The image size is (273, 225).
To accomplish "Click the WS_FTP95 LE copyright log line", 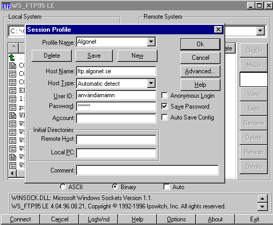I will [119, 206].
